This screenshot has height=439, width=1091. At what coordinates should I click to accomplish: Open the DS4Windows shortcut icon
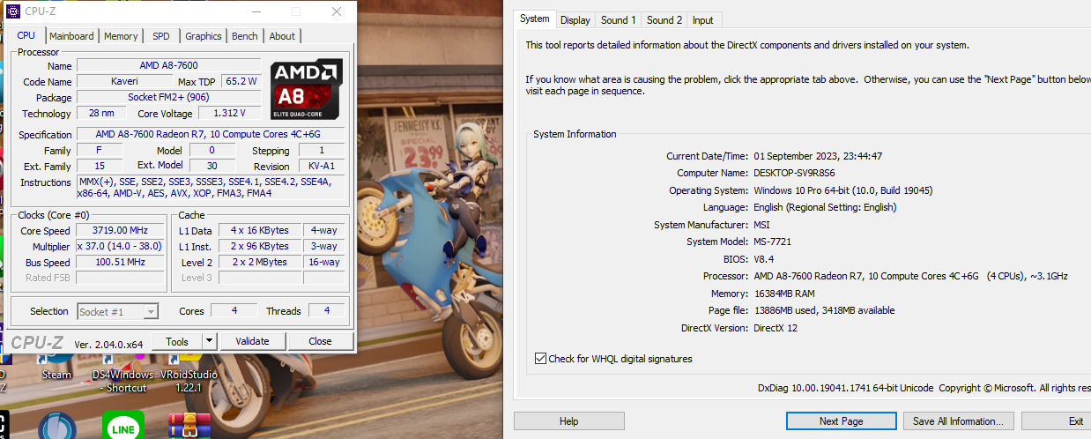coord(122,372)
